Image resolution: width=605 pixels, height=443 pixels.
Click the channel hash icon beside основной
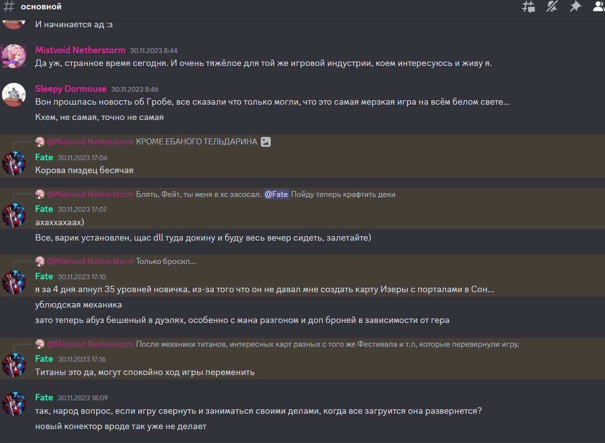[9, 7]
